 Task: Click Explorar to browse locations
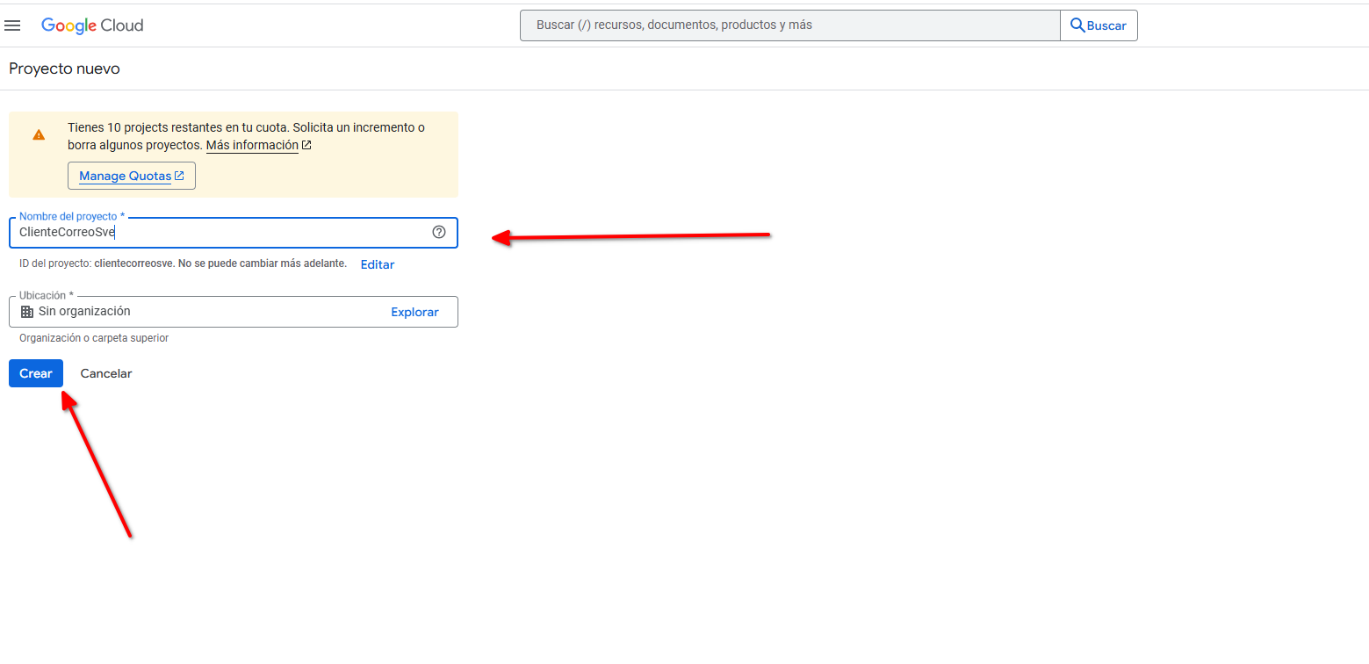[x=414, y=312]
